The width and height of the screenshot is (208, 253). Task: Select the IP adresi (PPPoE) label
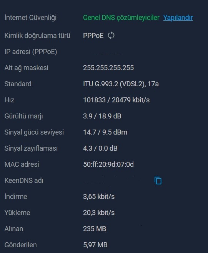[31, 52]
